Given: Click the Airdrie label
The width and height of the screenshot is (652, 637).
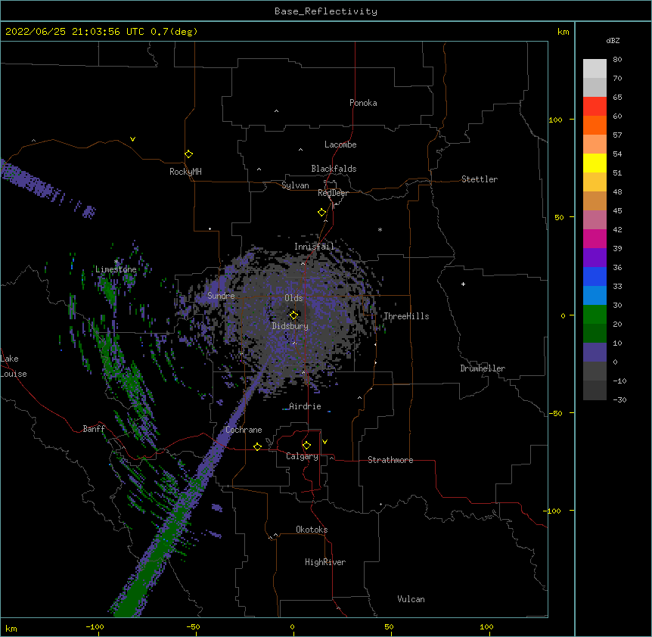Looking at the screenshot, I should 306,406.
